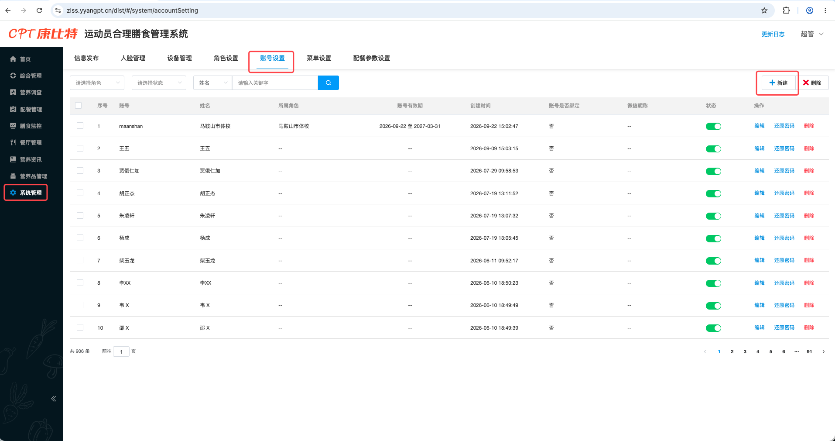The height and width of the screenshot is (441, 835).
Task: Go to next page arrow in pagination
Action: [823, 351]
